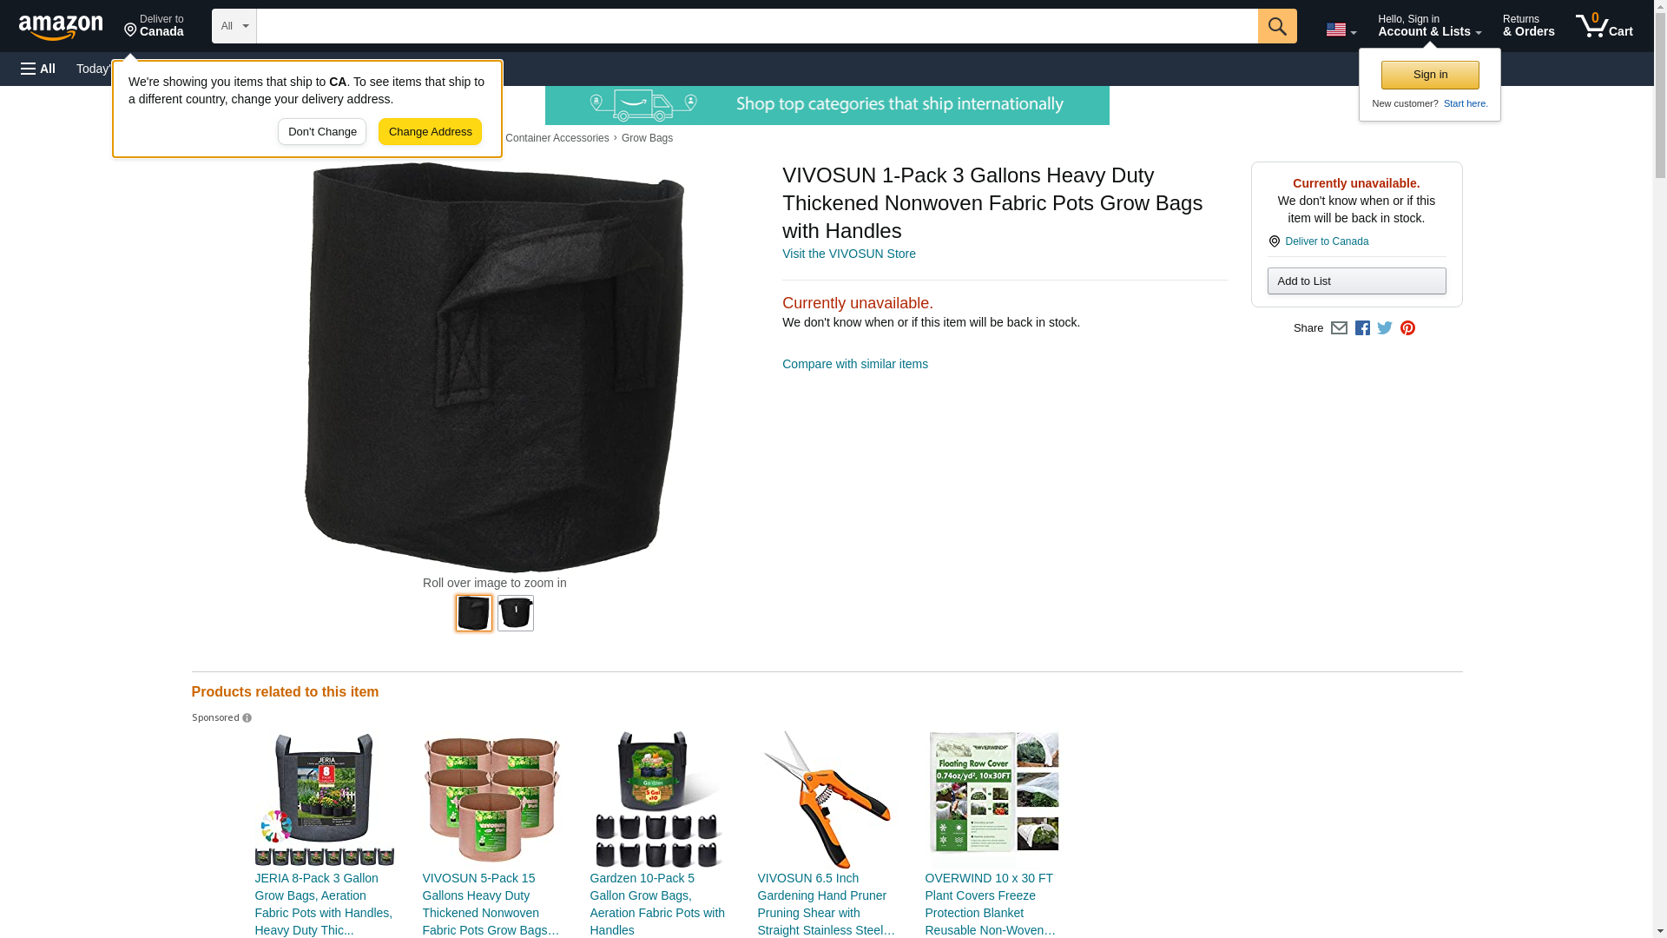
Task: Click the Change Address button
Action: [430, 132]
